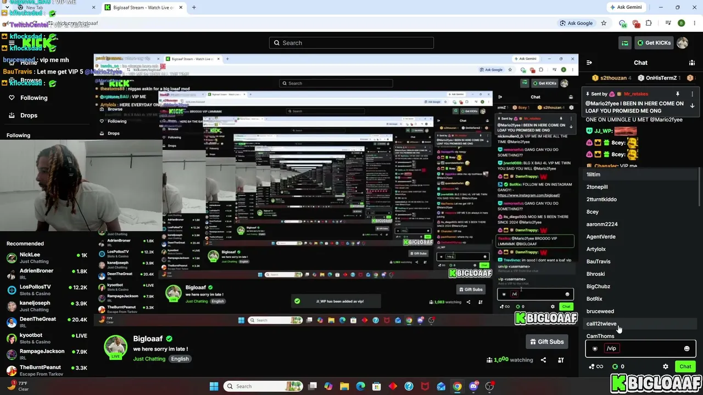The height and width of the screenshot is (395, 703).
Task: Click the Gift Subs button
Action: point(546,342)
